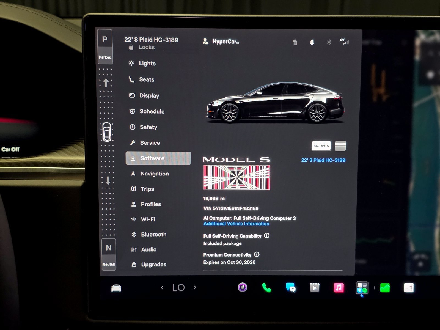Tap the HomeLink garage icon

295,42
